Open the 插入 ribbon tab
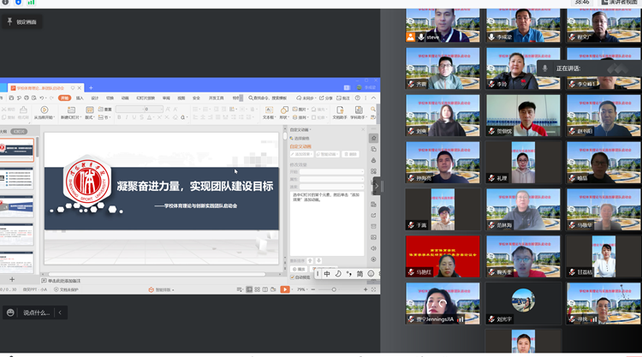Image resolution: width=642 pixels, height=357 pixels. click(80, 98)
